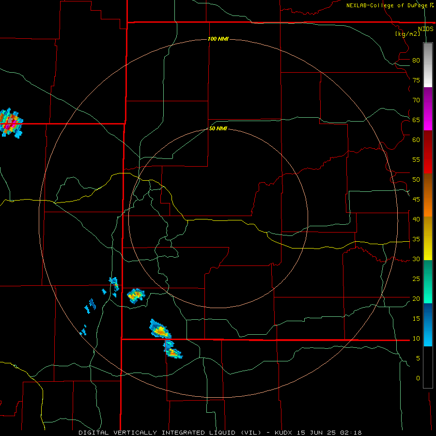This screenshot has height=436, width=436.
Task: Click the scale value "70"
Action: click(x=416, y=100)
